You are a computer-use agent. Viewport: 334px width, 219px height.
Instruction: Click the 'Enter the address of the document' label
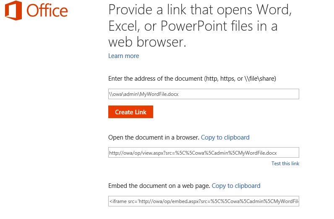(192, 79)
